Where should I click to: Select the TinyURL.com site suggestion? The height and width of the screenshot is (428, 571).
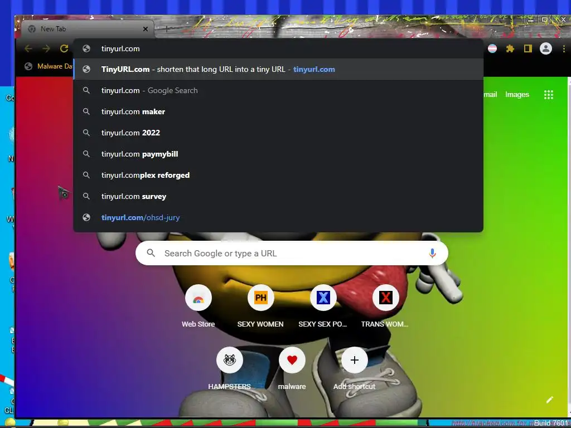tap(278, 69)
